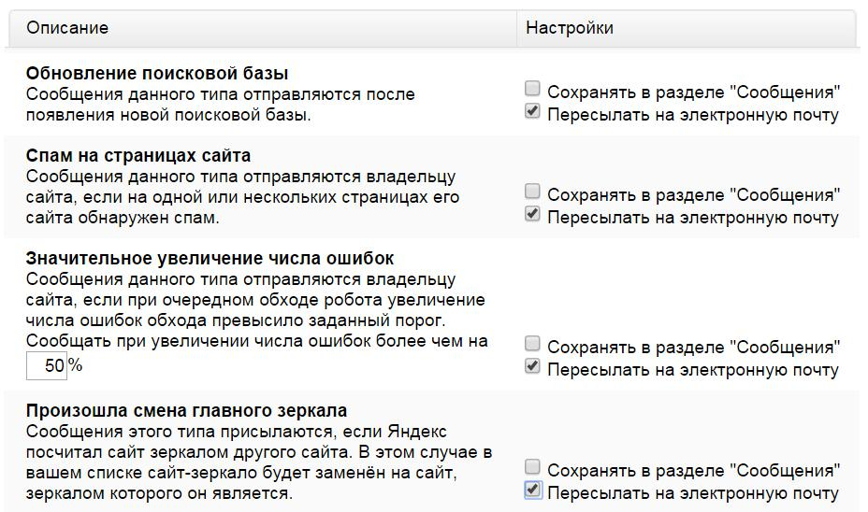Select the heading Спам на страницах сайта

click(138, 155)
